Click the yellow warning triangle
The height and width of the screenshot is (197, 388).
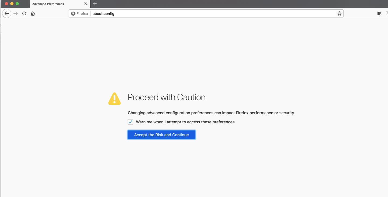click(x=114, y=99)
